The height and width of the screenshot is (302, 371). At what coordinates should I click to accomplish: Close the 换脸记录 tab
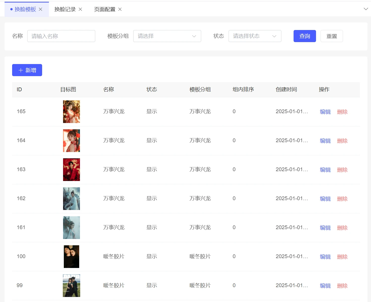click(80, 9)
